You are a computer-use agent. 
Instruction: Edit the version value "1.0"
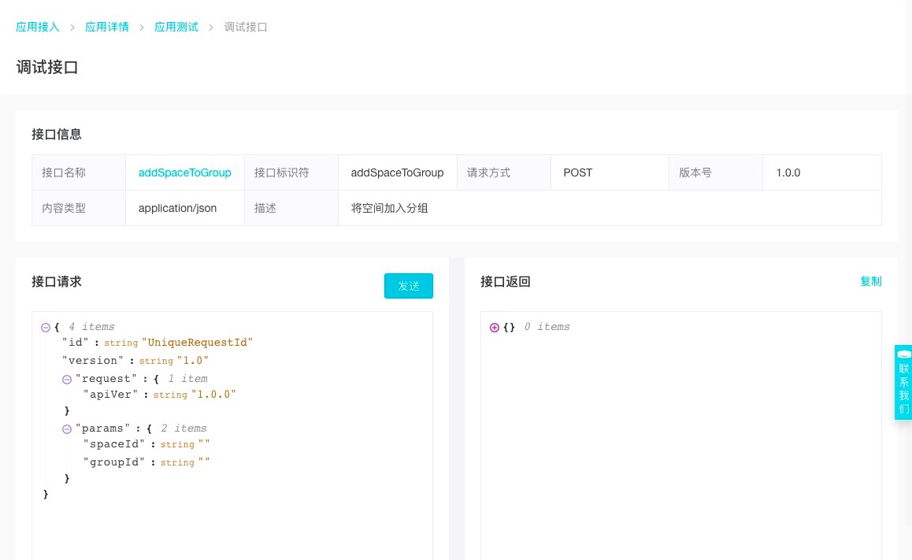[192, 361]
